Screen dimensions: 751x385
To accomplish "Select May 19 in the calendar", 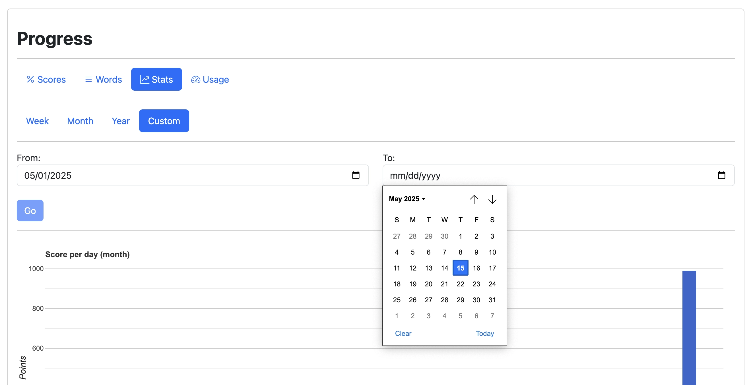I will (x=412, y=284).
